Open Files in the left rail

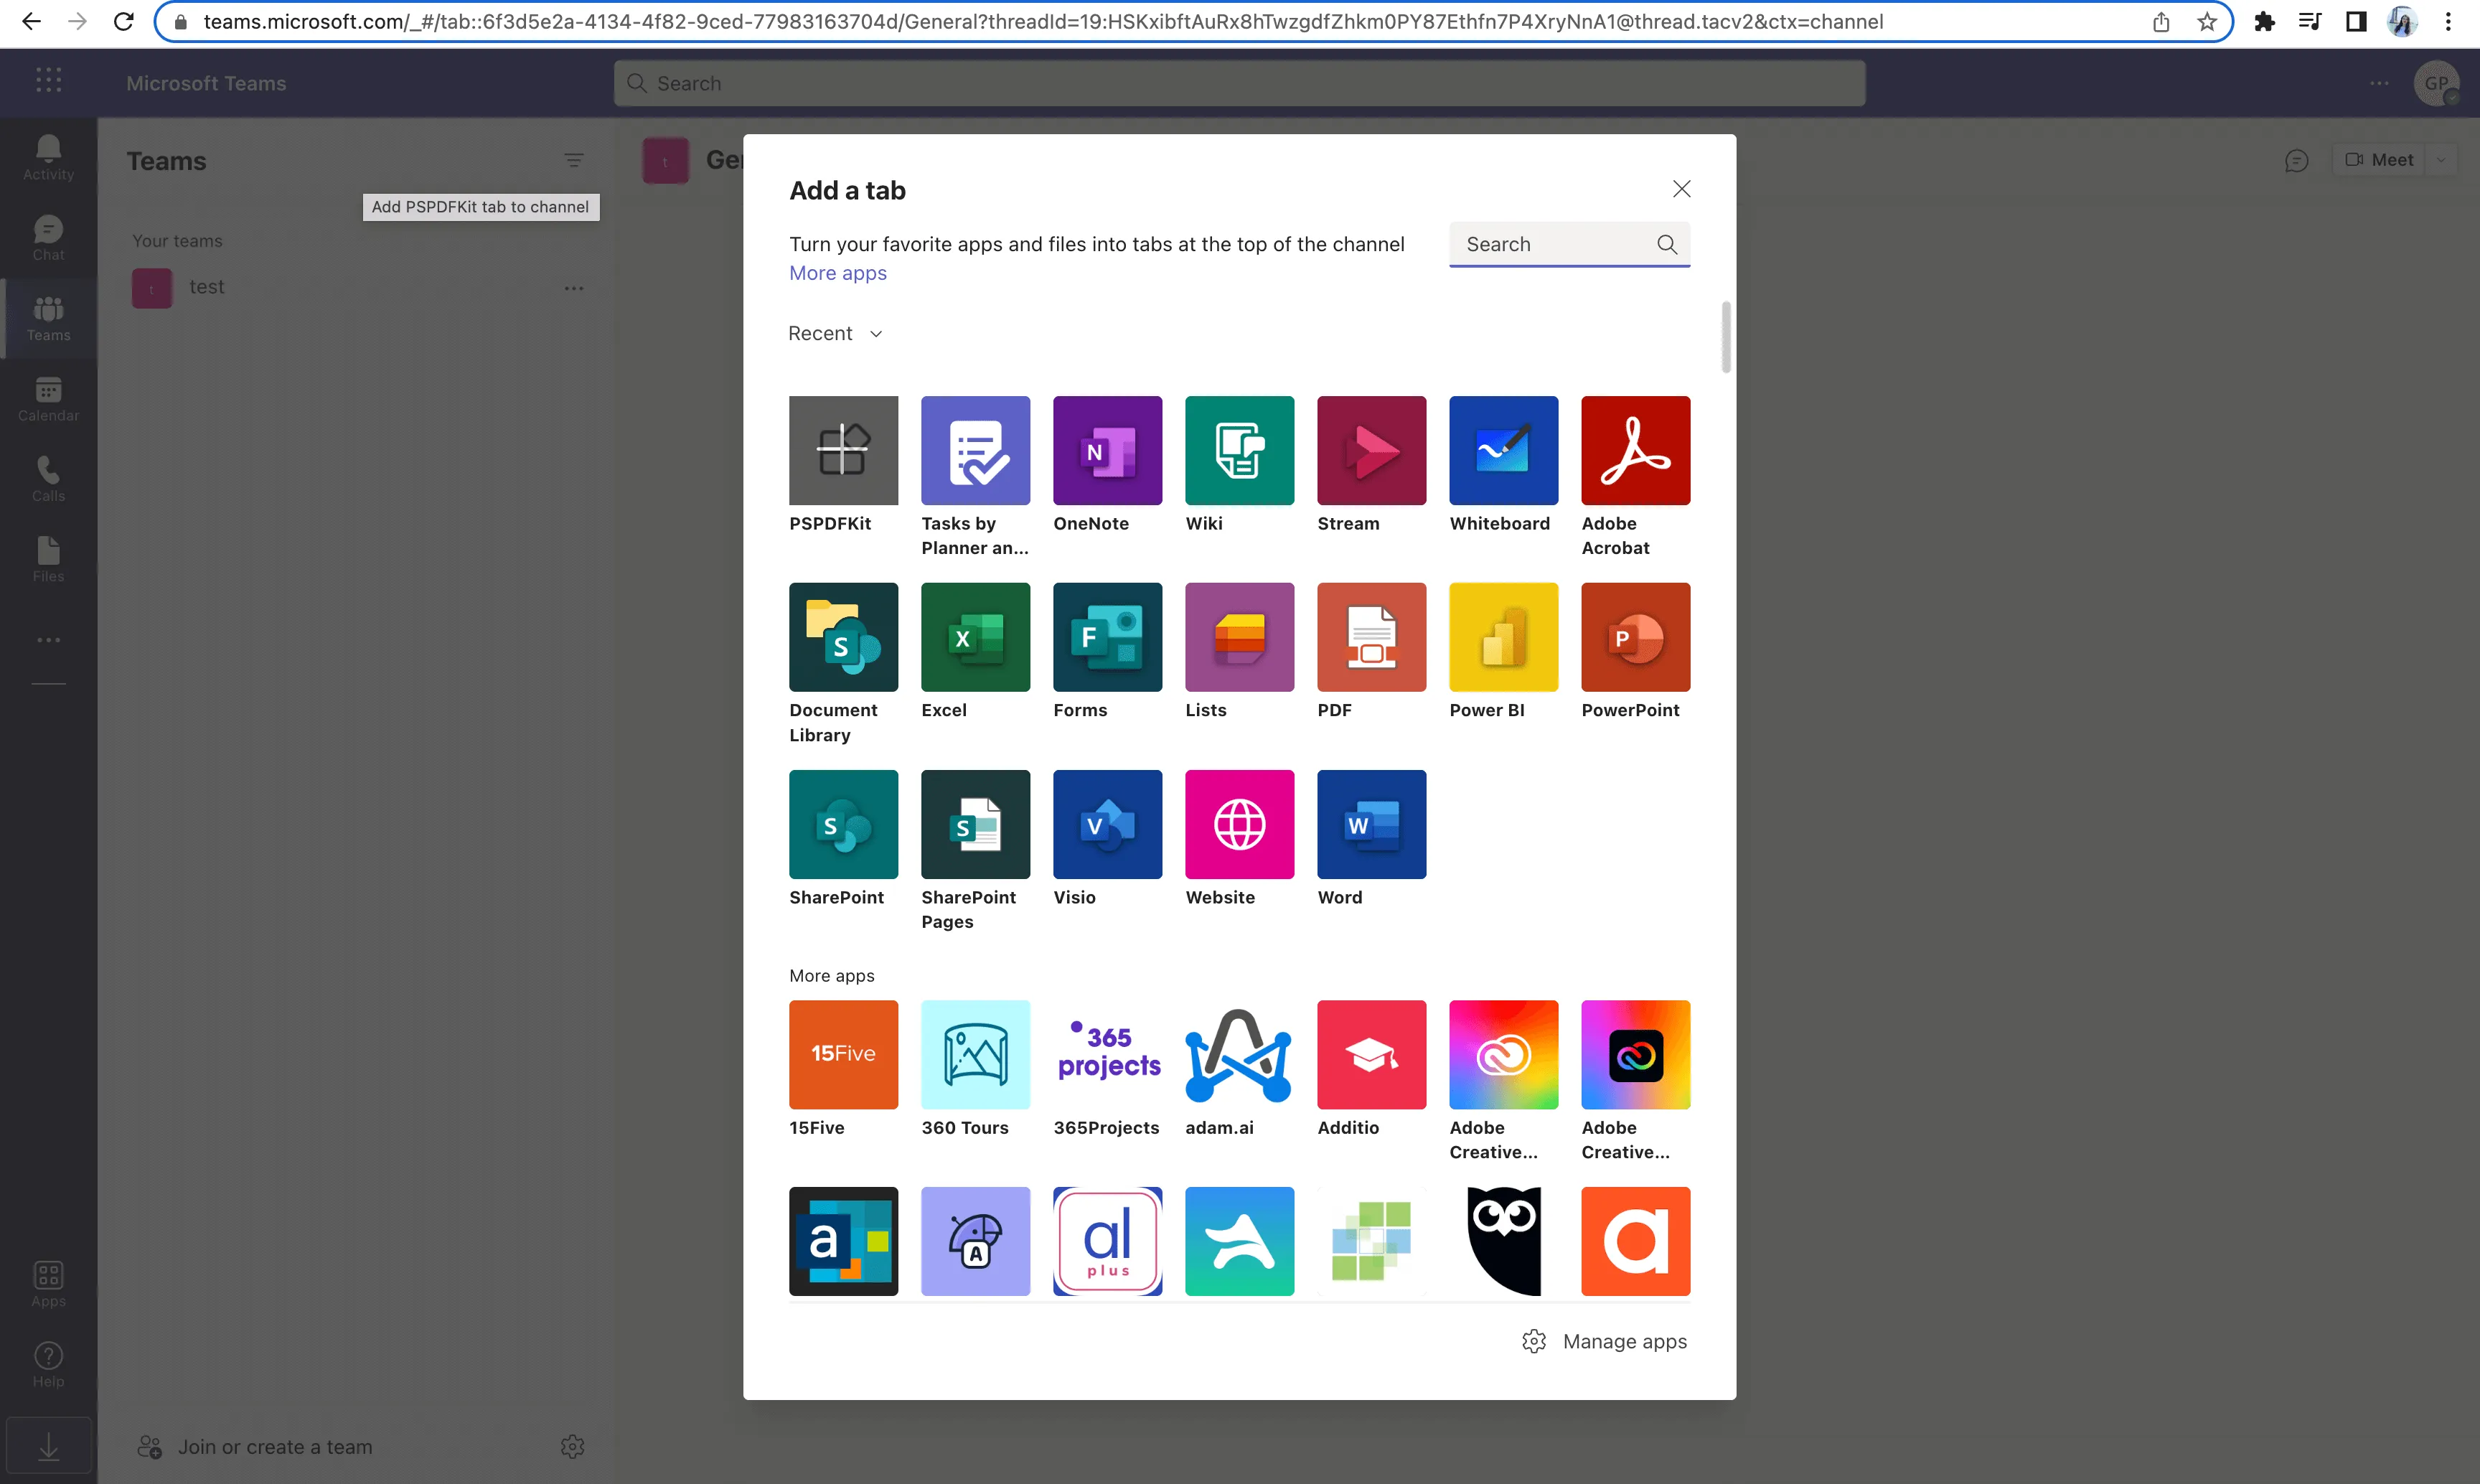(48, 560)
